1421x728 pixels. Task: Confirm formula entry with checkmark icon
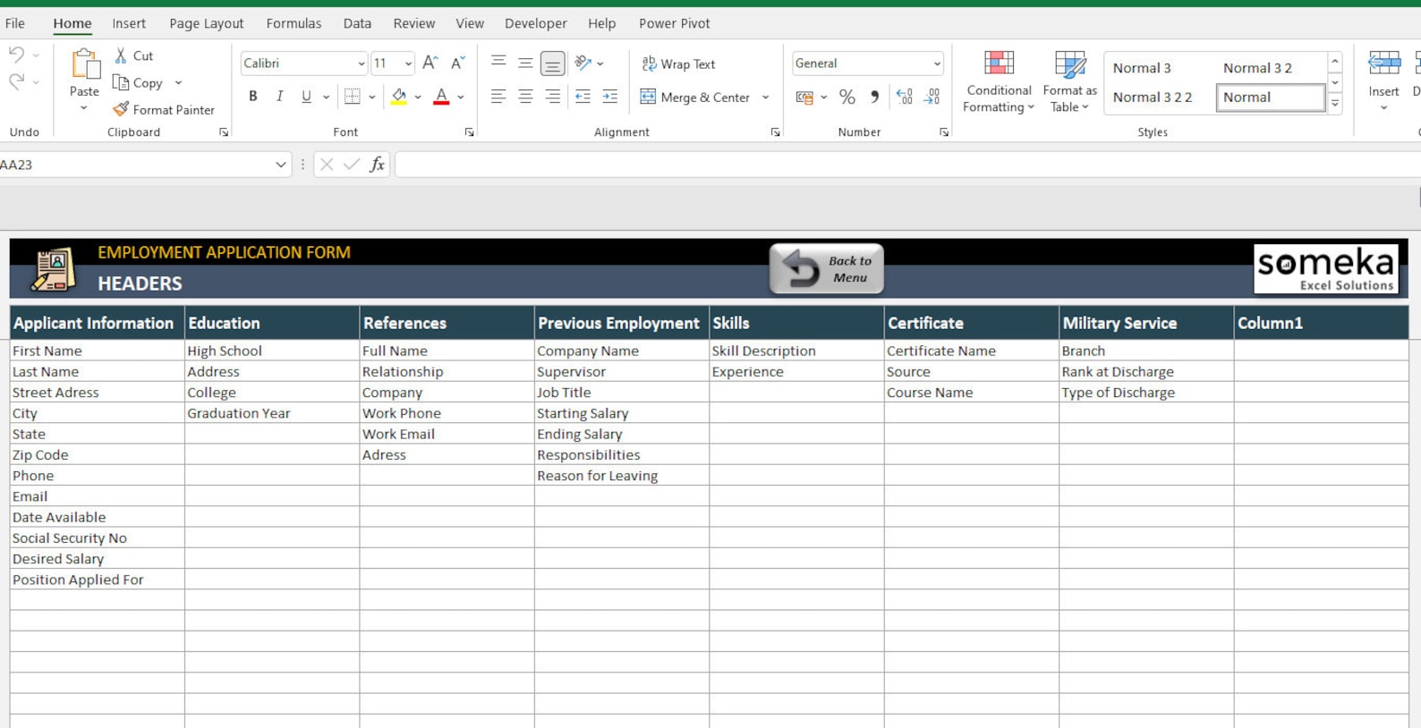tap(352, 165)
